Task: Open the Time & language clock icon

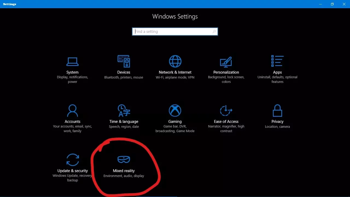Action: coord(124,111)
